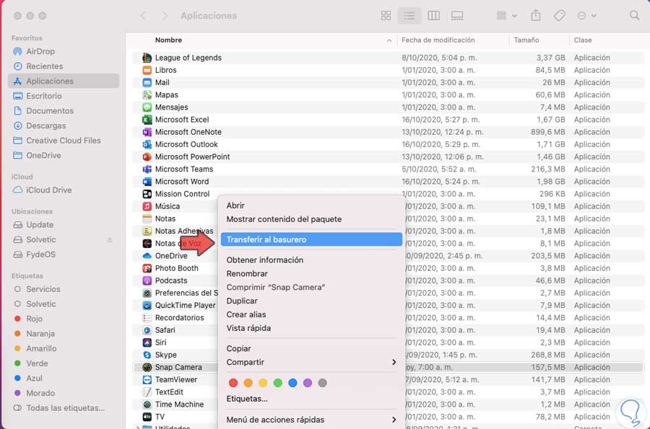Select the Skype app icon
Viewport: 650px width, 429px height.
[x=147, y=355]
